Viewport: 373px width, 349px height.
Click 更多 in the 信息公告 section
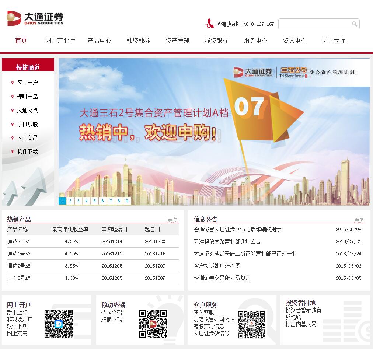(359, 220)
